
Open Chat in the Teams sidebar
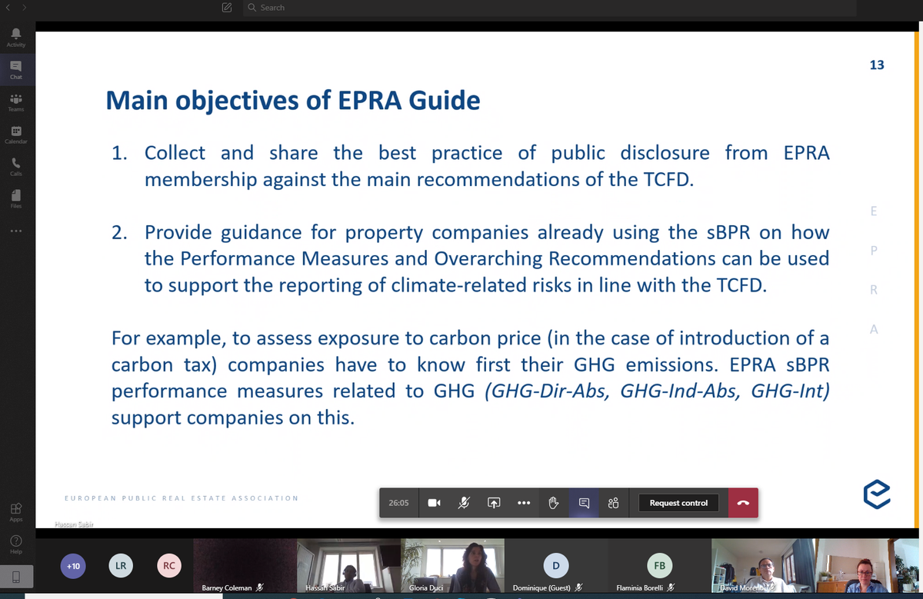[x=15, y=69]
